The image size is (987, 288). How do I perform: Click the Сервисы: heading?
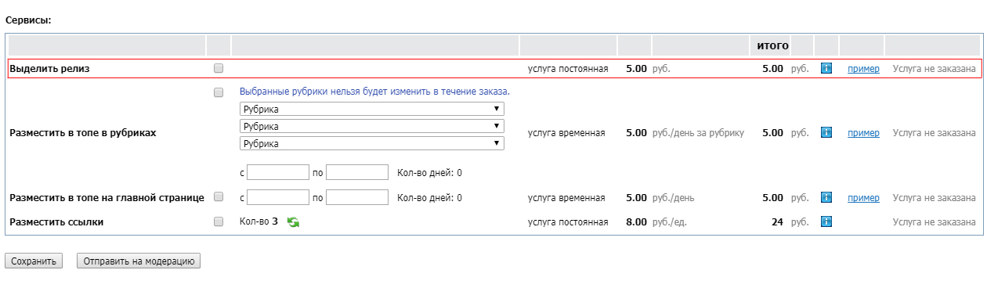[x=29, y=20]
